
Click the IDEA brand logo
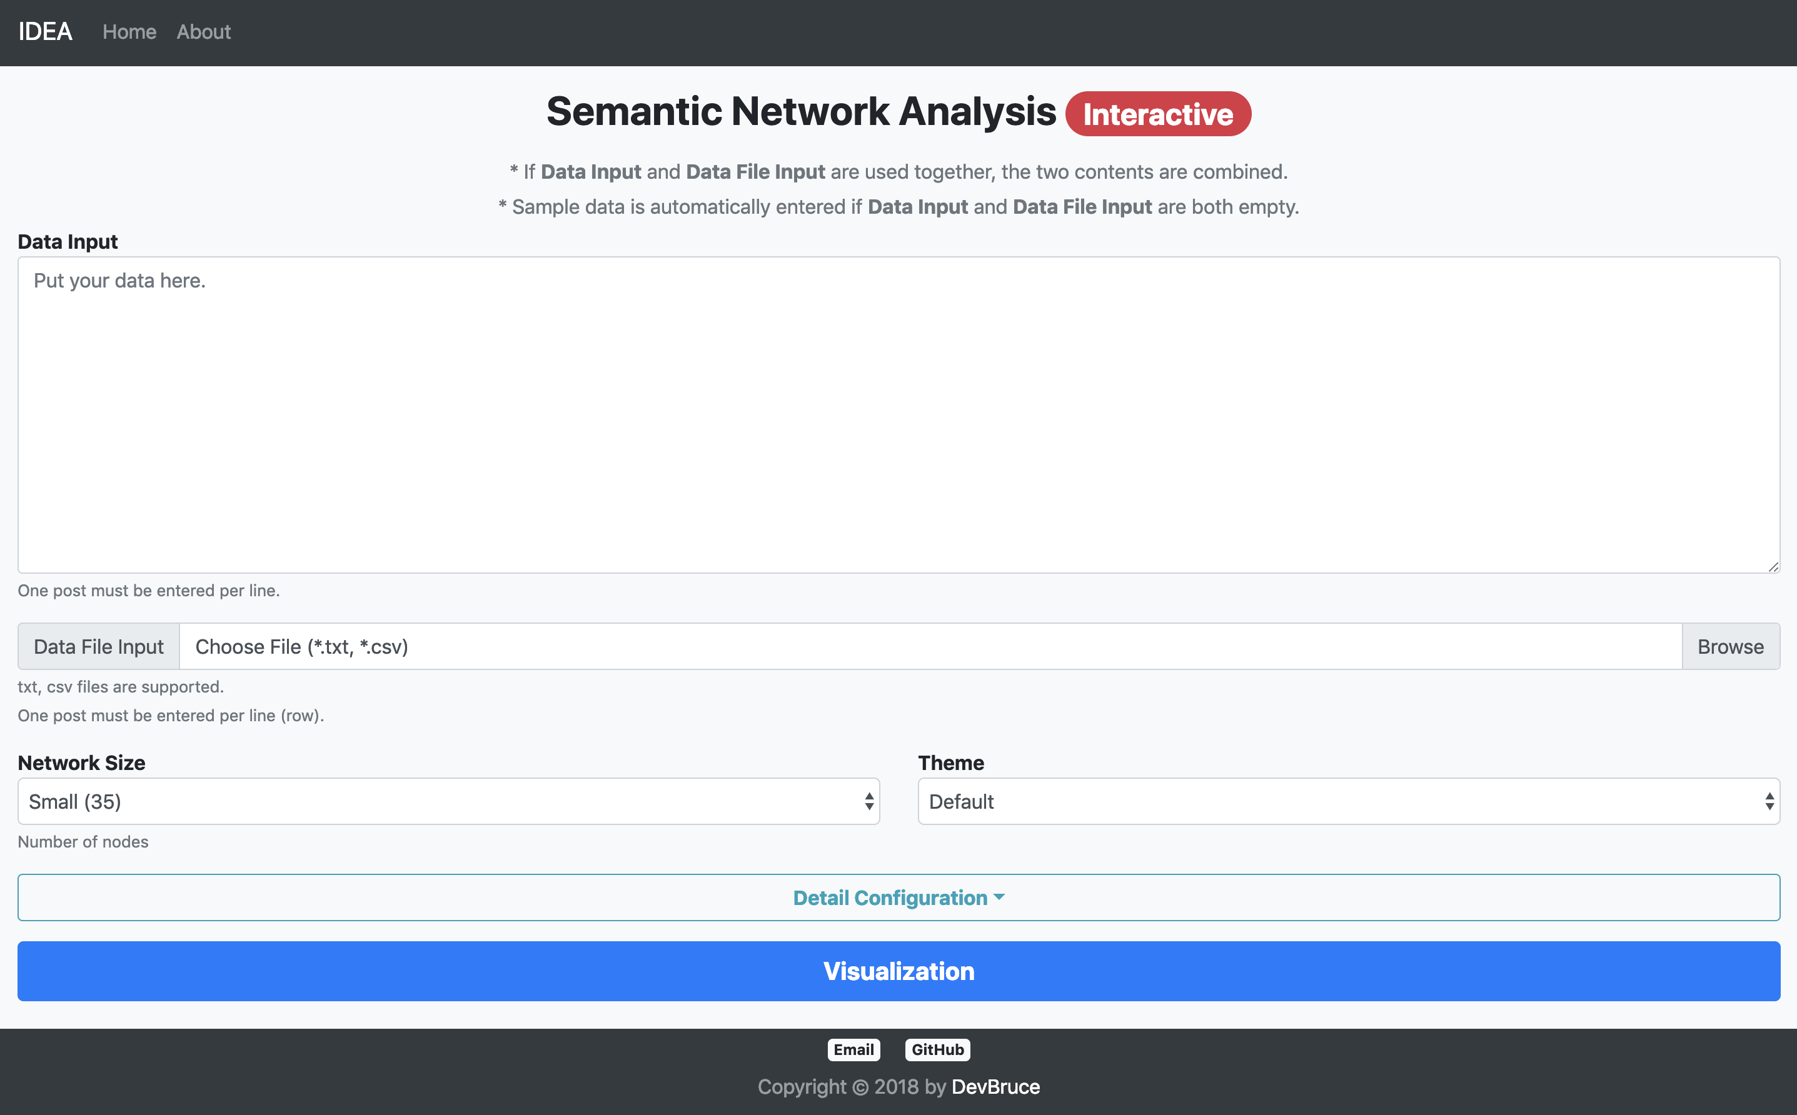click(45, 32)
